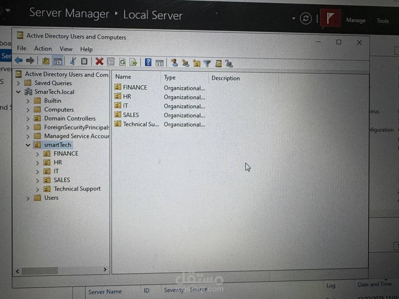Image resolution: width=399 pixels, height=299 pixels.
Task: Open the Create New User icon
Action: 174,63
